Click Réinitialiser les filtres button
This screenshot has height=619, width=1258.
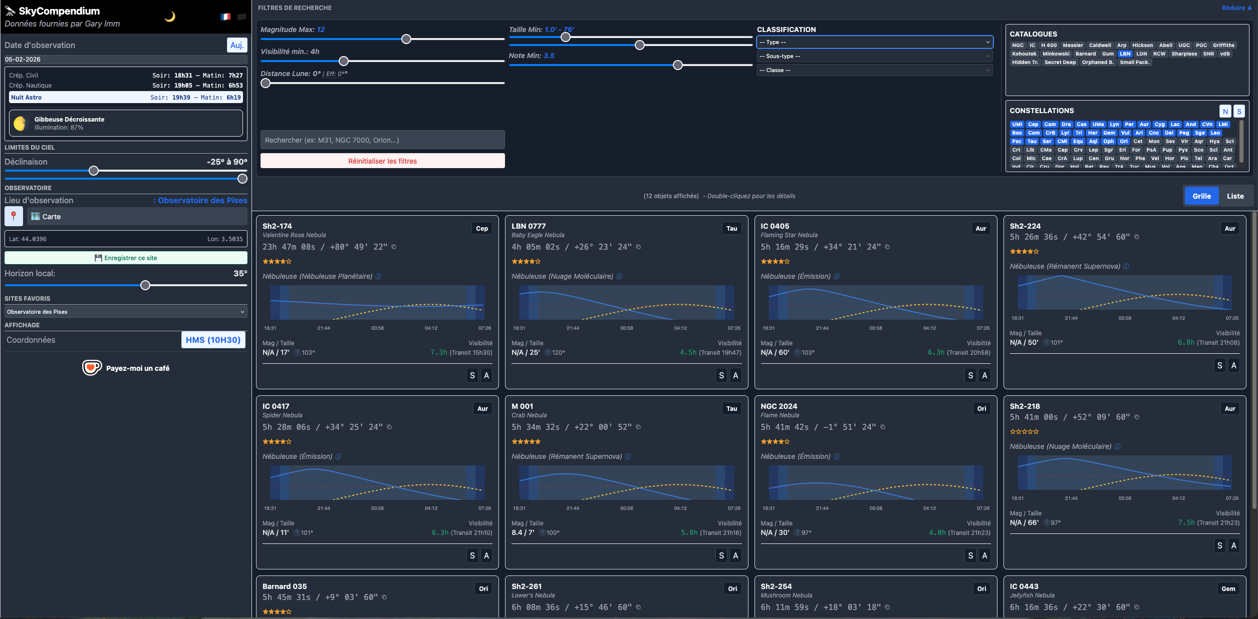click(382, 161)
